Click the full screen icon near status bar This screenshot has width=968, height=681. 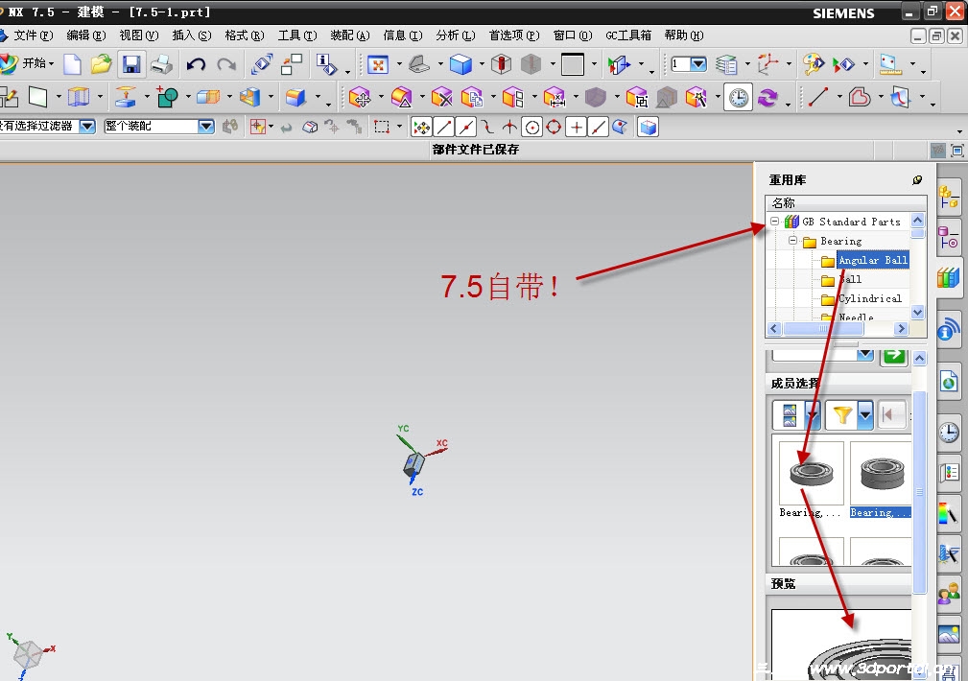pyautogui.click(x=956, y=150)
